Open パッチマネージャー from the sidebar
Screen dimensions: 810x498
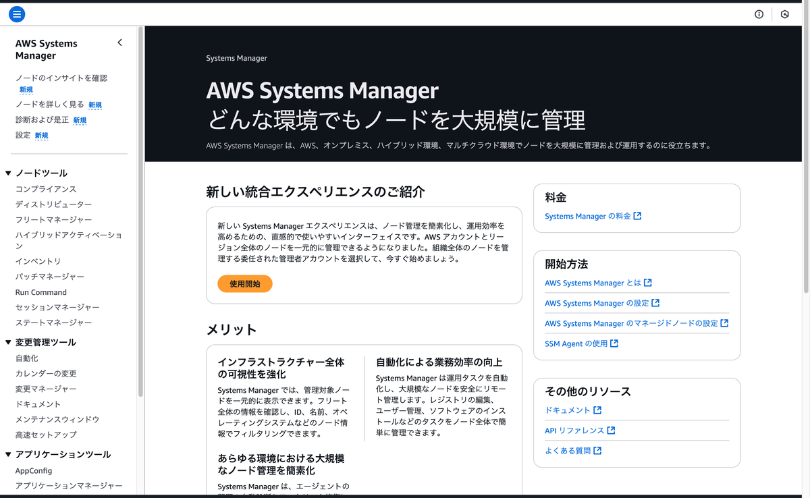click(50, 277)
